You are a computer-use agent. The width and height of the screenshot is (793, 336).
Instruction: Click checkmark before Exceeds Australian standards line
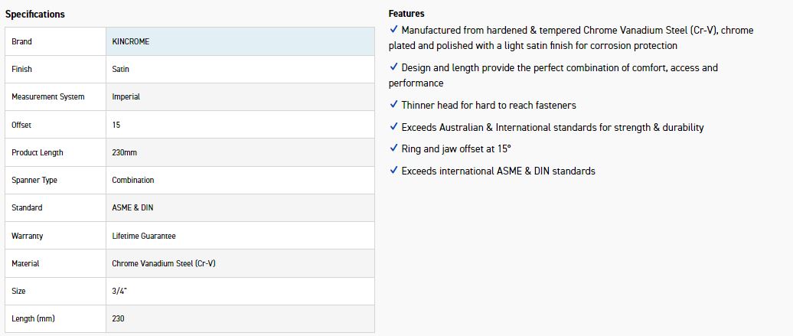click(x=393, y=127)
